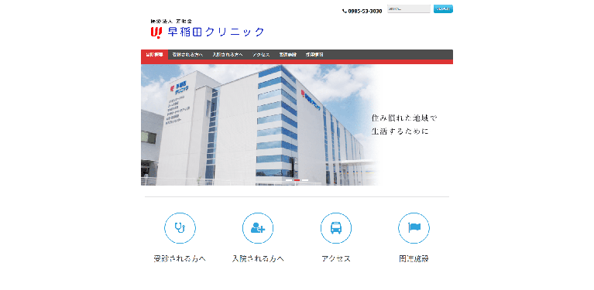
Task: Open 採用情報 in the navigation bar
Action: [x=314, y=54]
